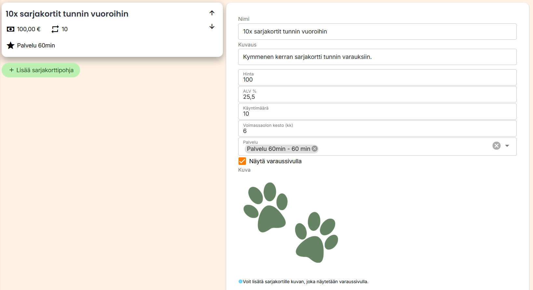Clear all selected services in Palvelu
The height and width of the screenshot is (290, 533).
(496, 146)
